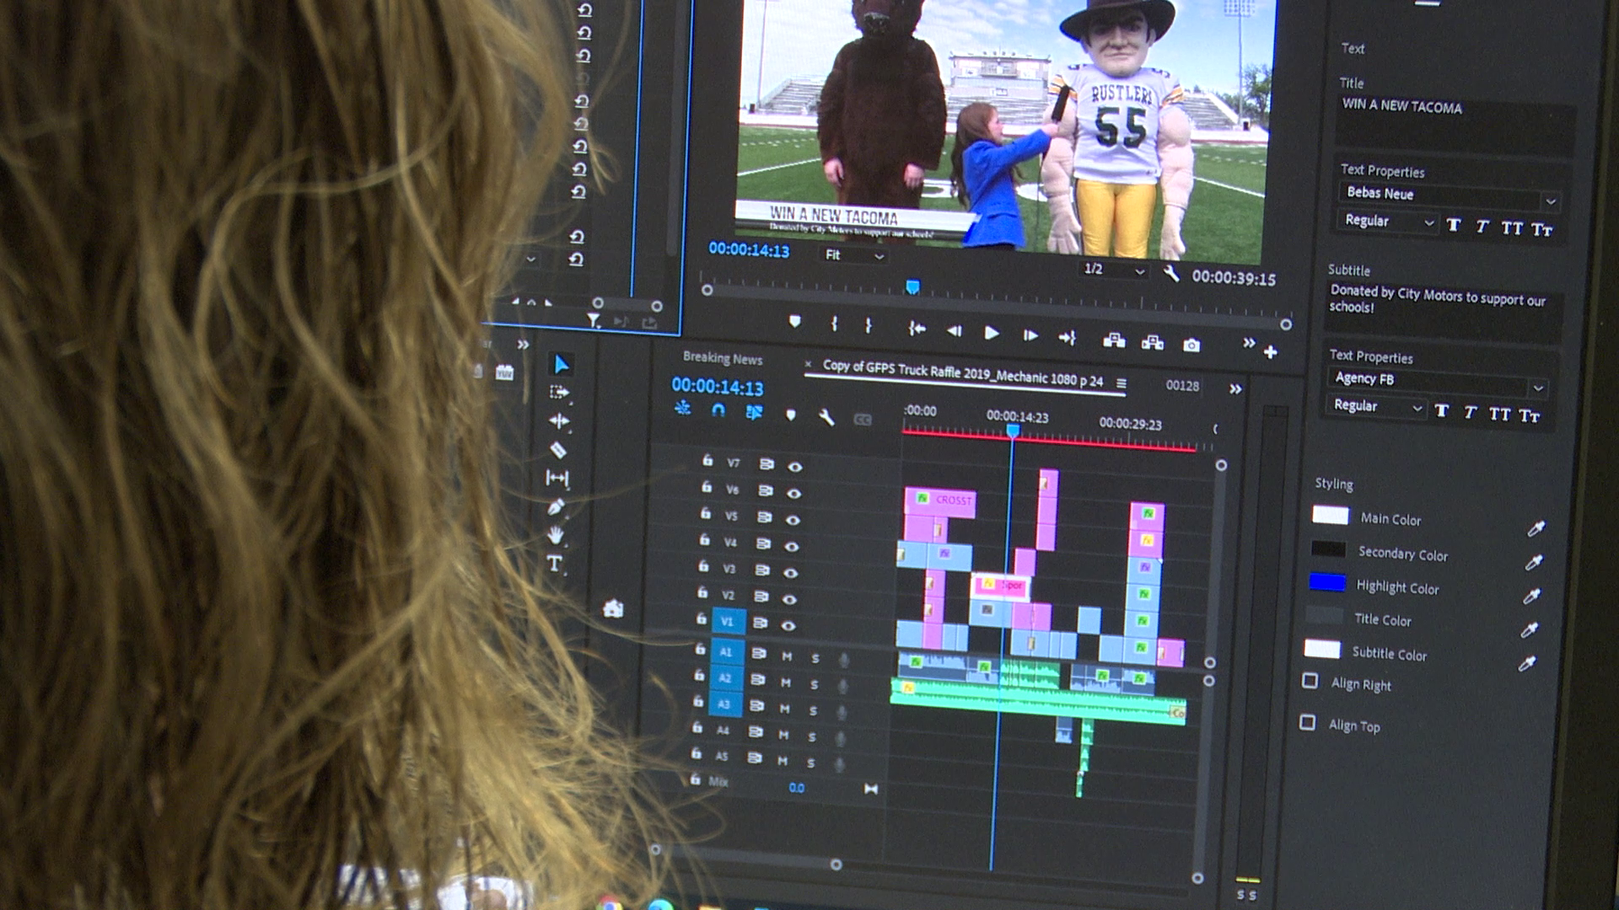
Task: Select the Copy of GFPS Truck Raffle tab
Action: (962, 374)
